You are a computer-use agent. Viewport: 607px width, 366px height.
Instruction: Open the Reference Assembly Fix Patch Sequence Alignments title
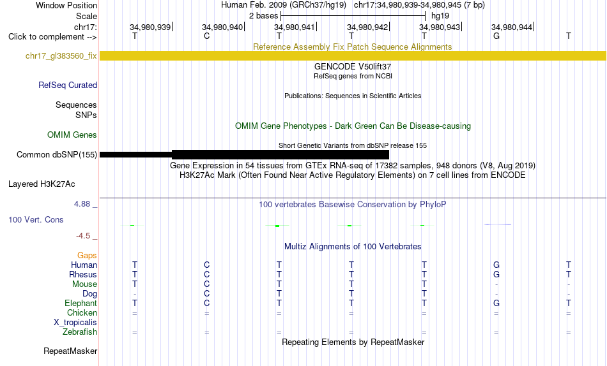point(352,47)
